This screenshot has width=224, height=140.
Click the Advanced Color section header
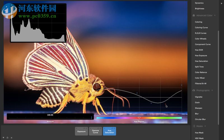[204, 15]
